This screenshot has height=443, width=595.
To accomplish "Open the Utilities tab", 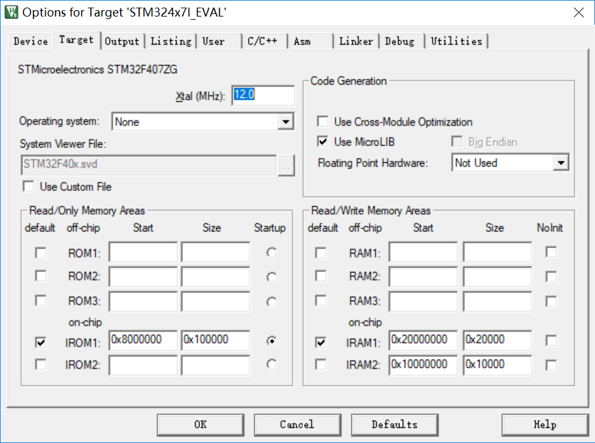I will [x=457, y=41].
